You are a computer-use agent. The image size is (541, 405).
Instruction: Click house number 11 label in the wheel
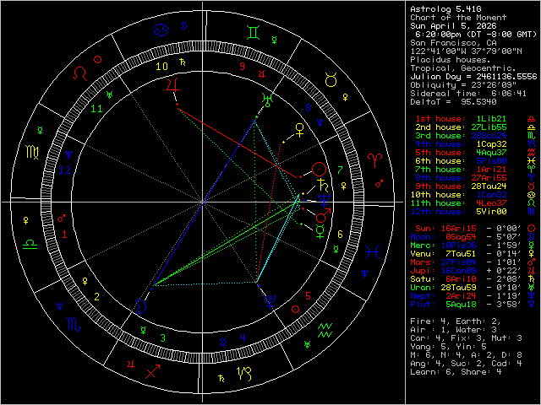pos(96,109)
